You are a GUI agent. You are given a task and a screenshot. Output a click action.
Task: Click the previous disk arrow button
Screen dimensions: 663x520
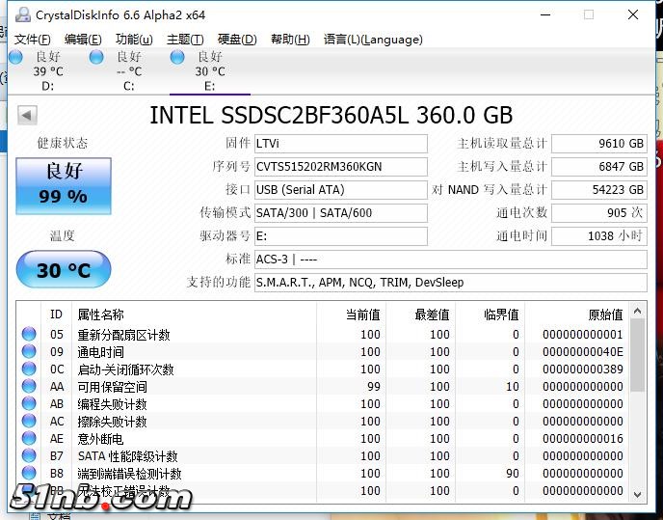[28, 116]
